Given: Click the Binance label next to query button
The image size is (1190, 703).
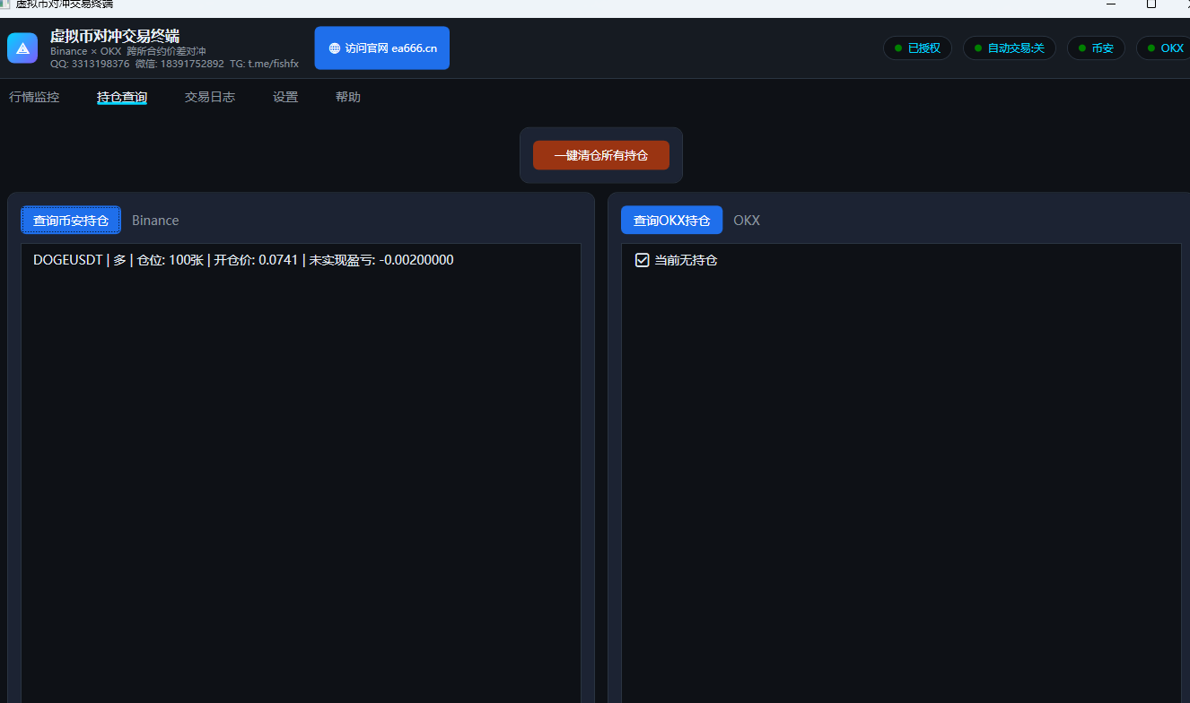Looking at the screenshot, I should click(155, 221).
